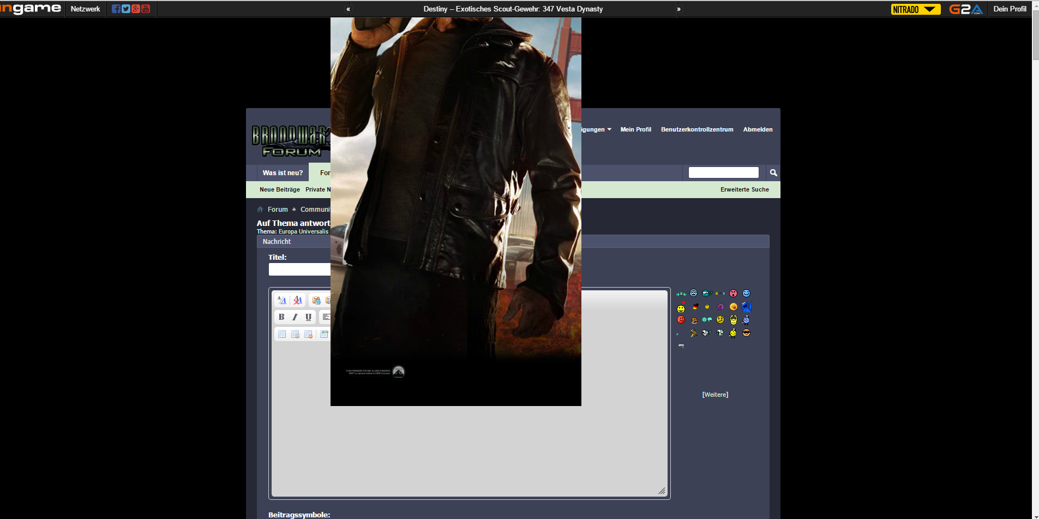Insert the purple spiral smiley
This screenshot has width=1039, height=519.
pos(720,307)
